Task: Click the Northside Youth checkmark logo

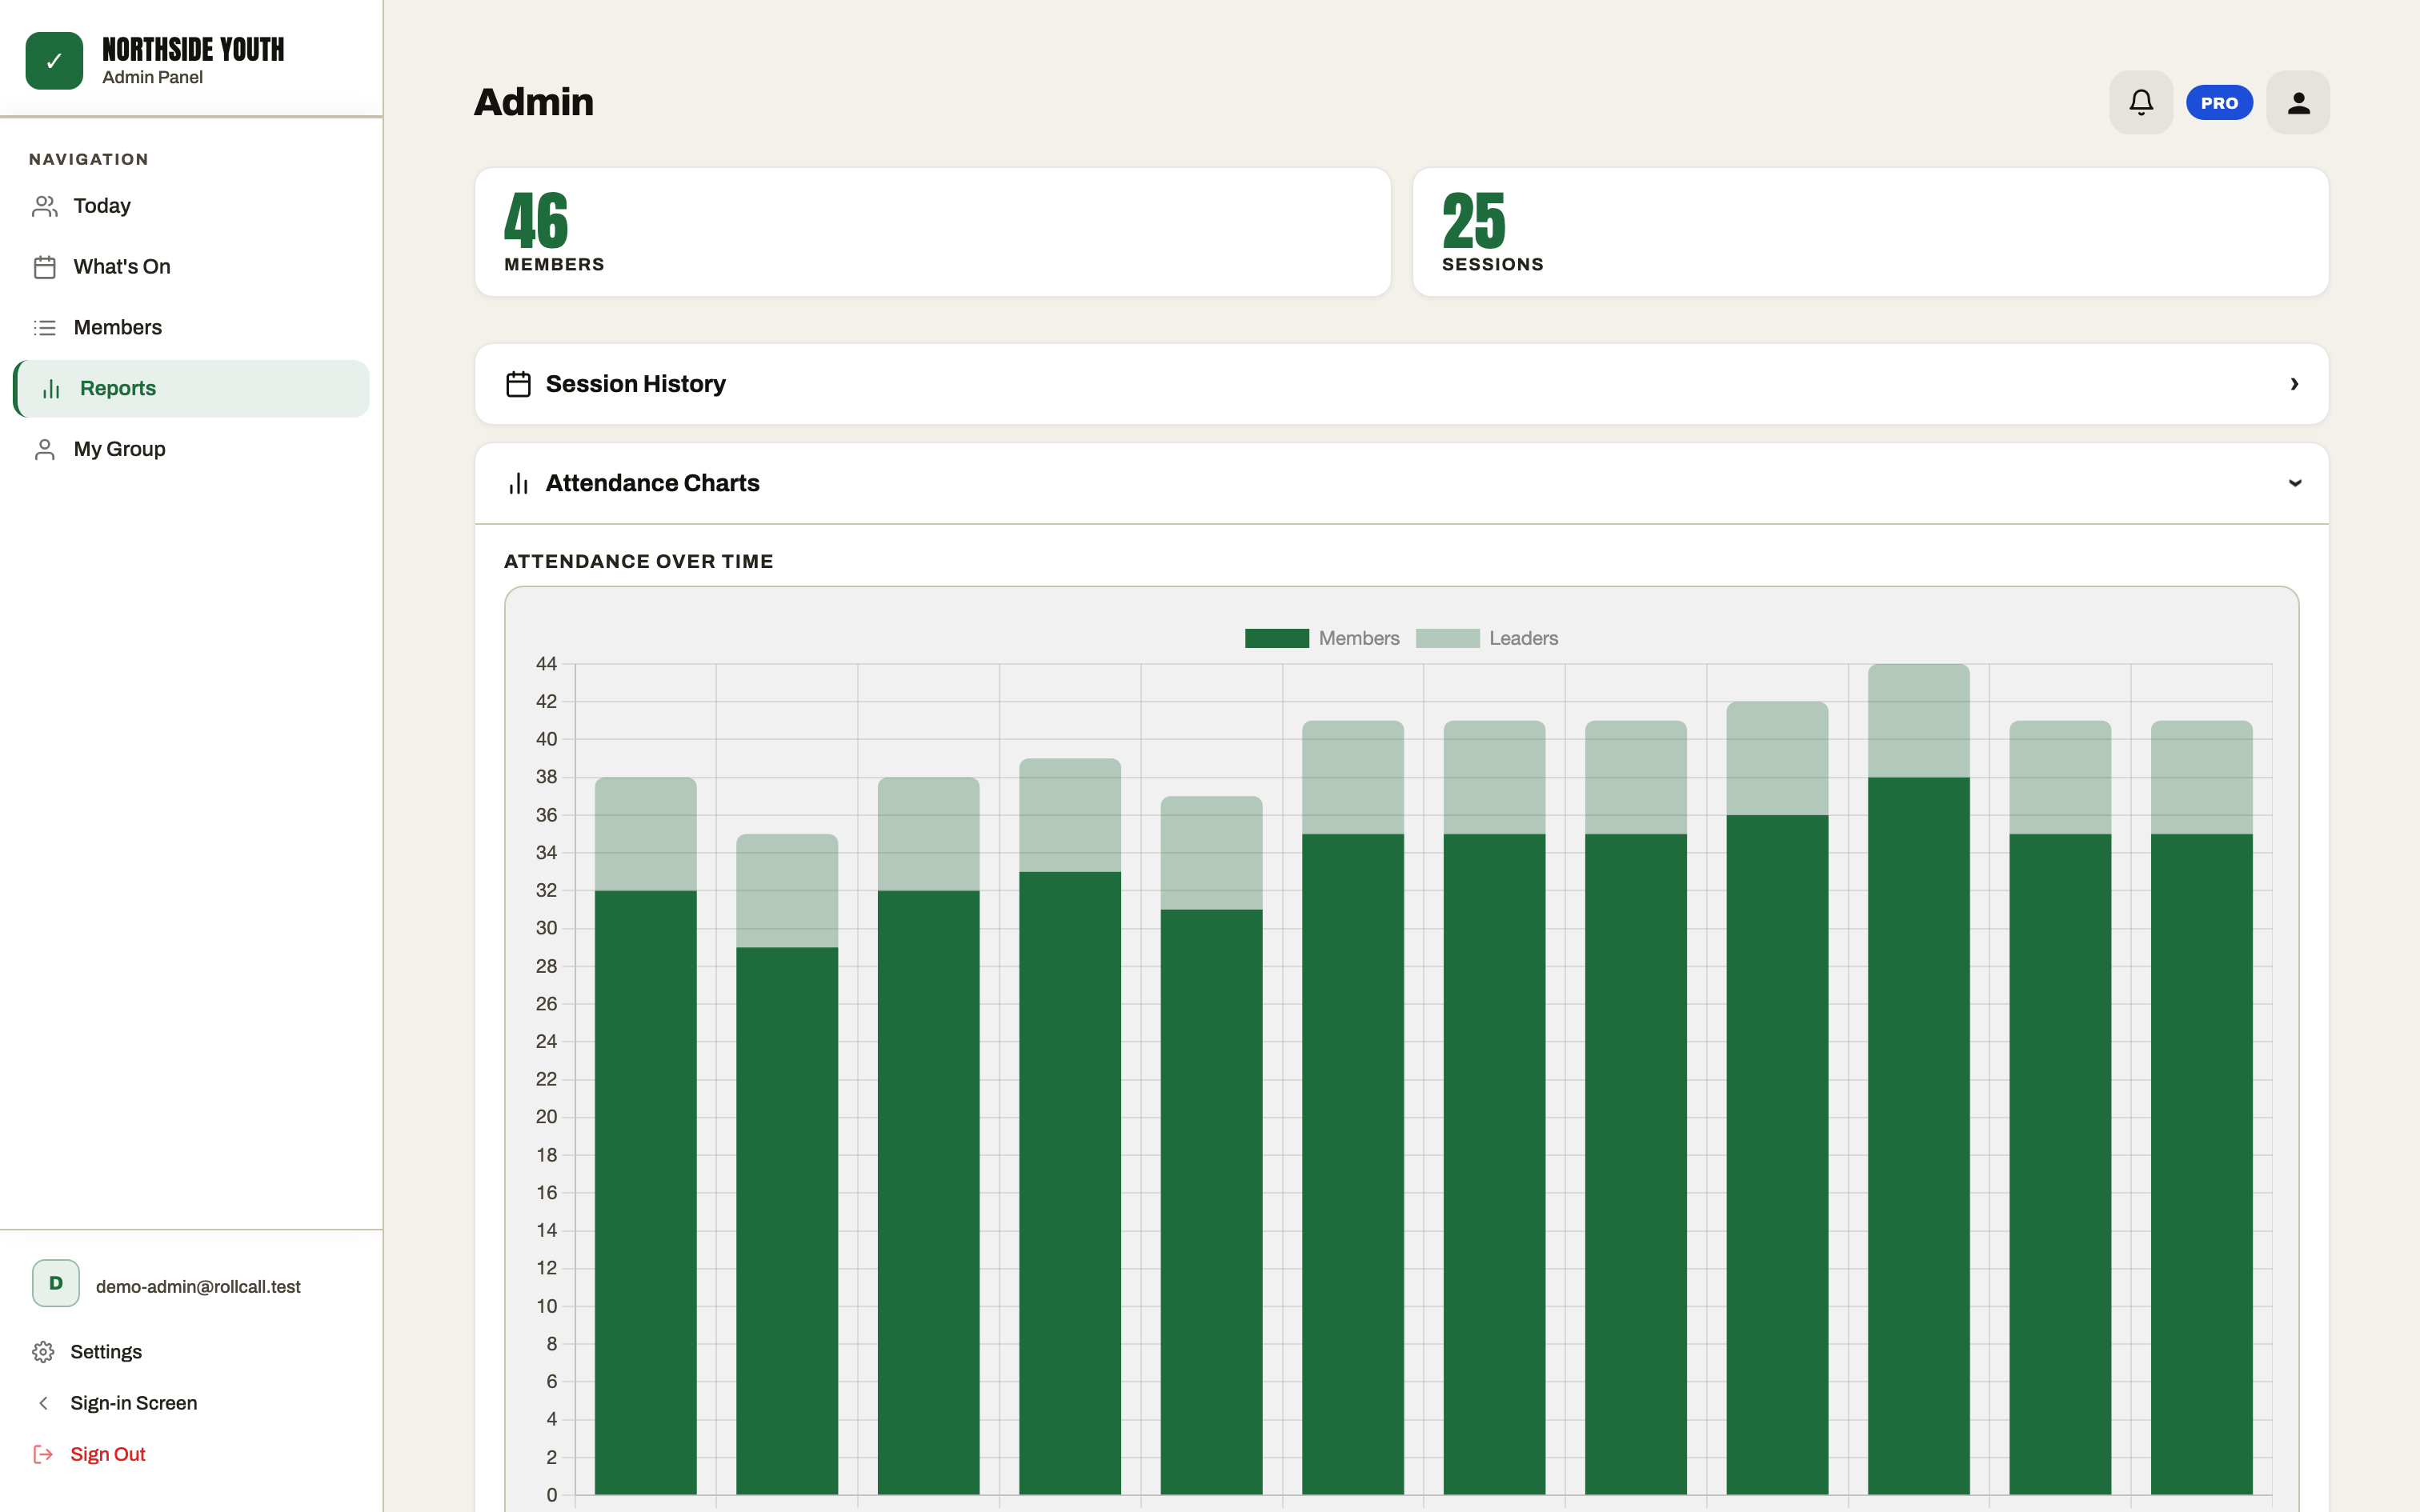Action: point(54,61)
